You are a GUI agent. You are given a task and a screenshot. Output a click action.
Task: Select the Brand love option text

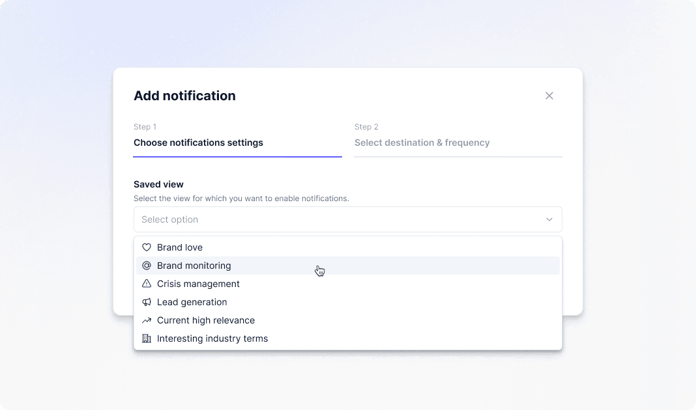[180, 247]
